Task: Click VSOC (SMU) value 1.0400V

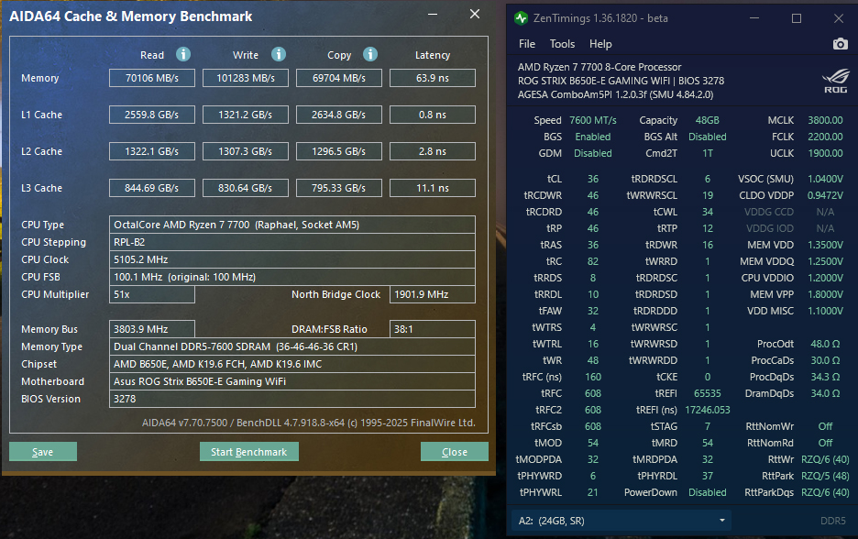Action: (x=825, y=179)
